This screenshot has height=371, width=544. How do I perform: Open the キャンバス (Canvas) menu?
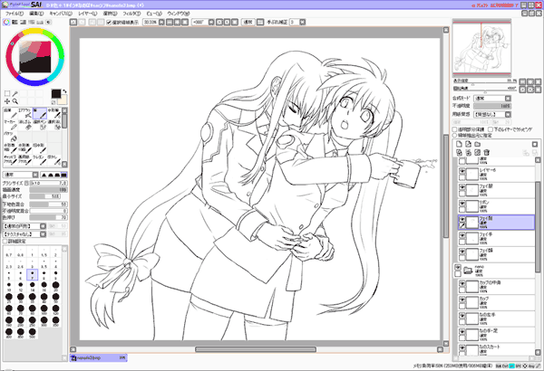click(61, 14)
